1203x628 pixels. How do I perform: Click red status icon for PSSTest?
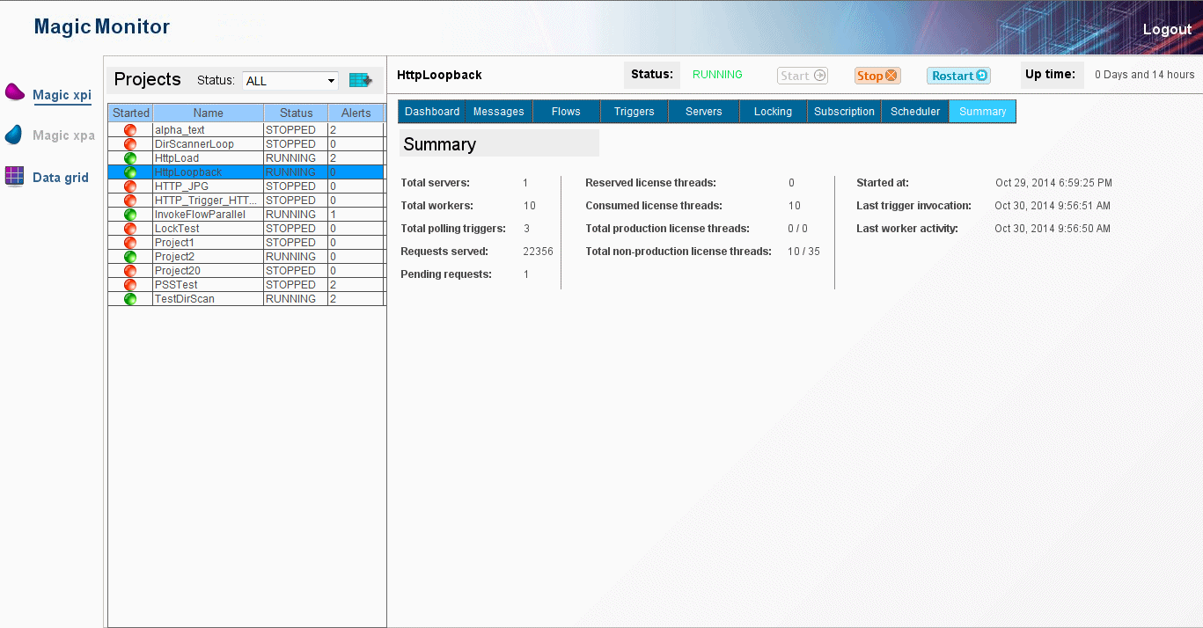130,285
